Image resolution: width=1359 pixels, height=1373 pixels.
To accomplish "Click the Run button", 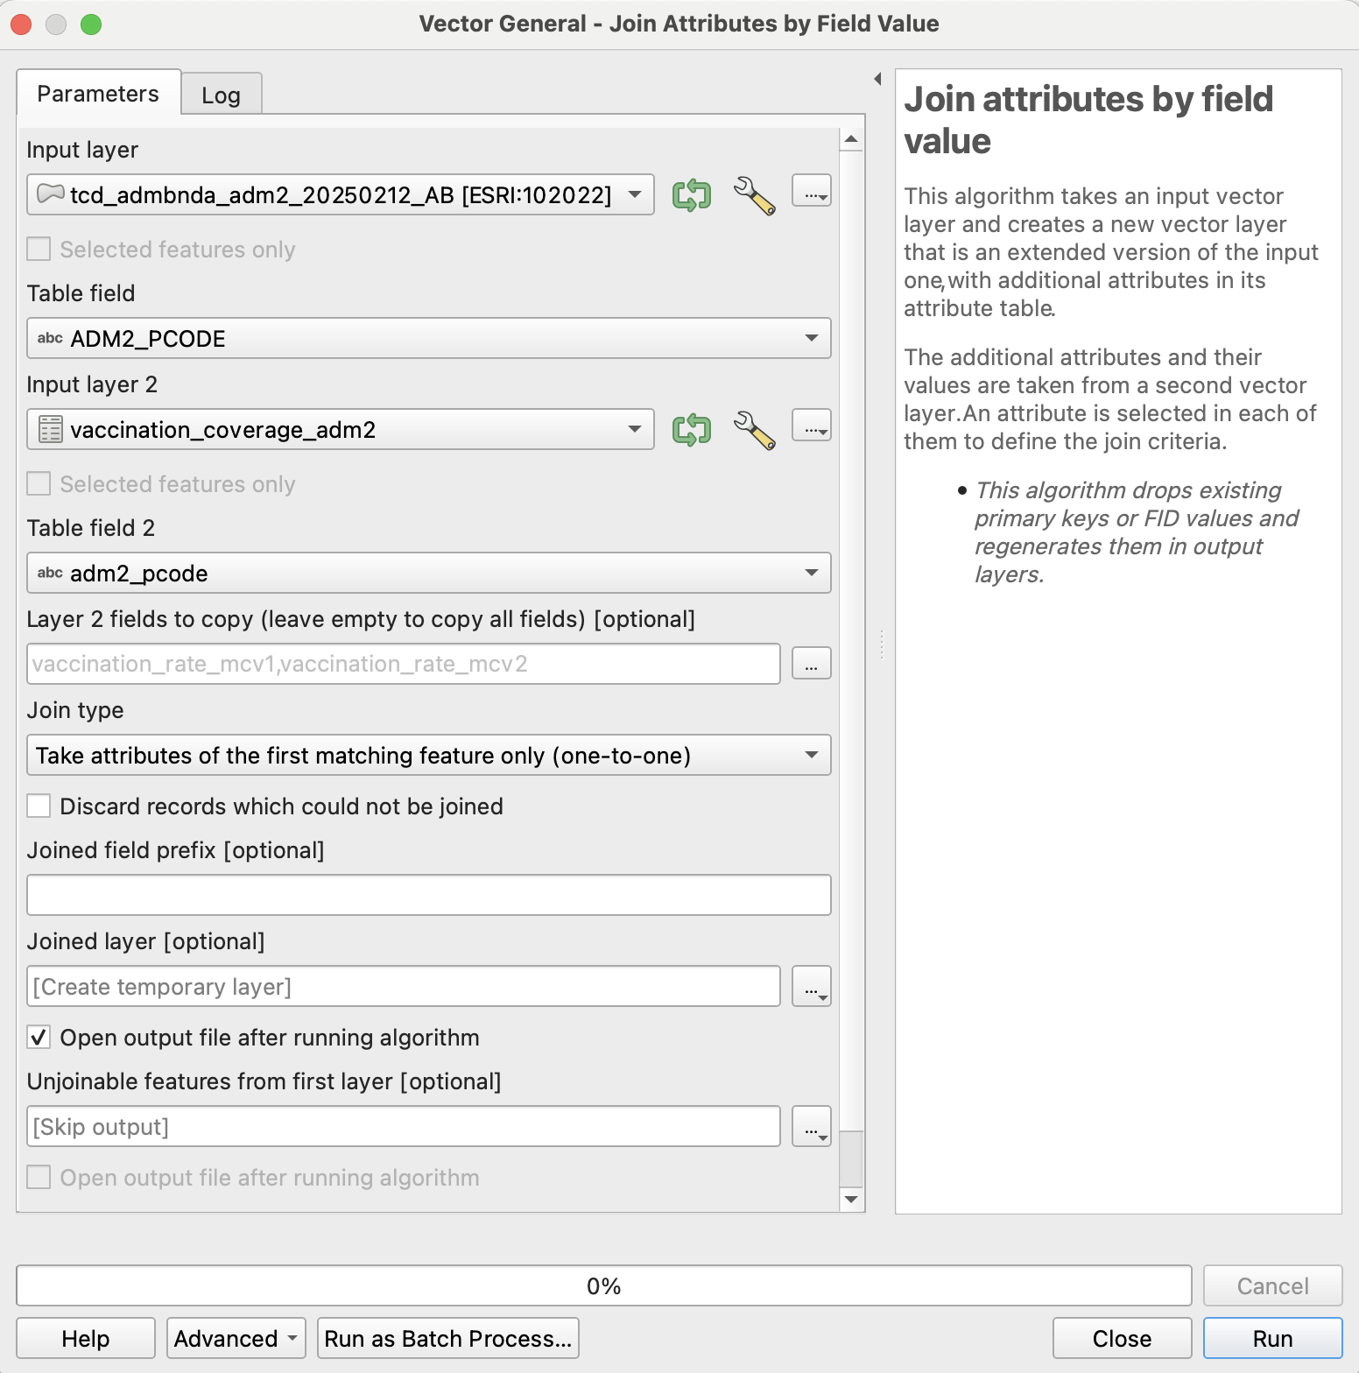I will coord(1272,1338).
